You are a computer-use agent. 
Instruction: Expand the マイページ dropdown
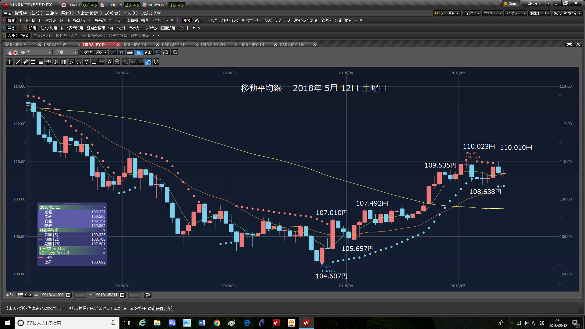(492, 13)
